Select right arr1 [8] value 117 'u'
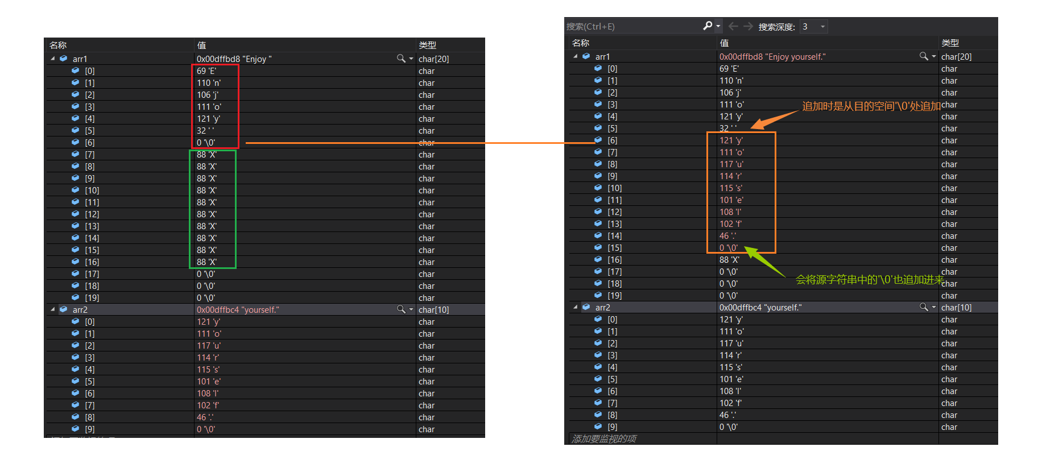Viewport: 1038px width, 476px height. pos(731,164)
